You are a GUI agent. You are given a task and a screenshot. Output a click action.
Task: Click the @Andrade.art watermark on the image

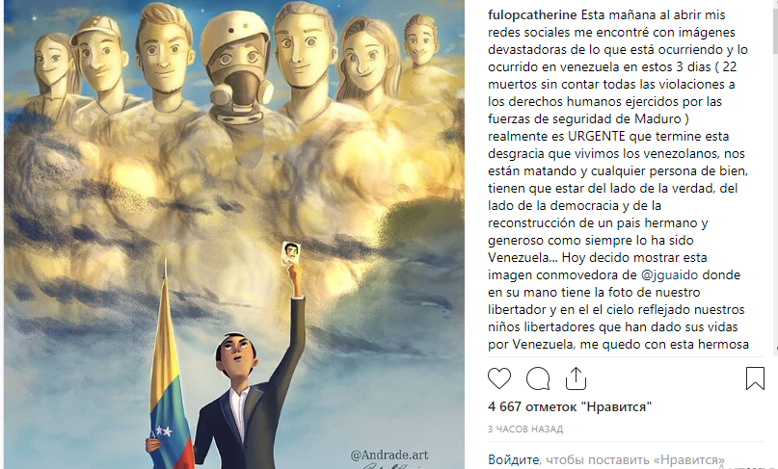[389, 456]
